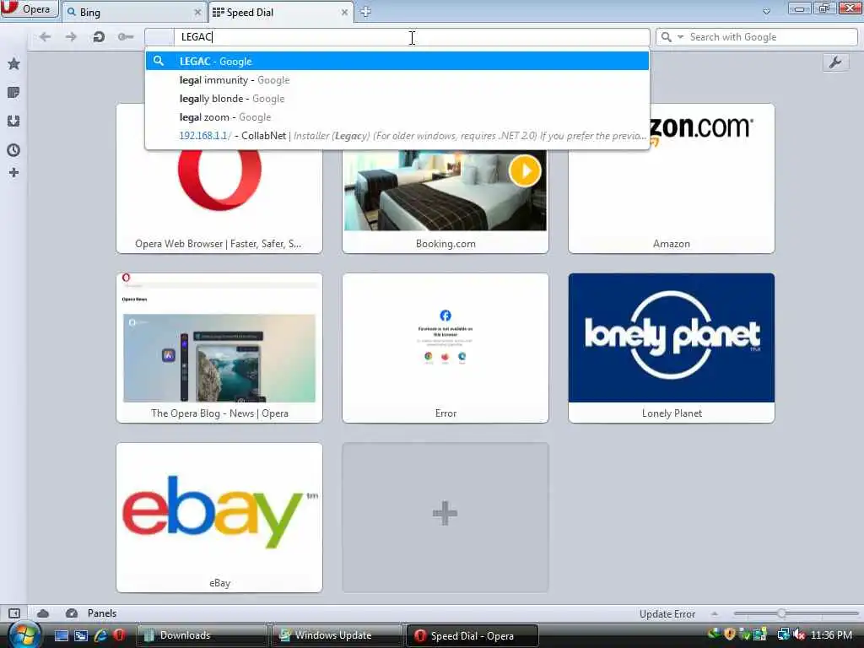Screen dimensions: 864x648
Task: Launch Internet Explorer from quick launch
Action: tap(100, 636)
